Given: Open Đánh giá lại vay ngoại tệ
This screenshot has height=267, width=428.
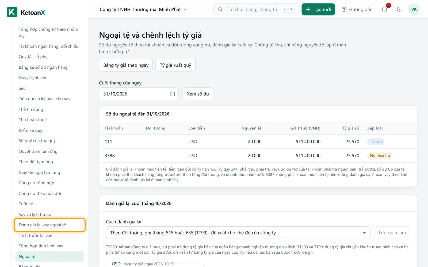Looking at the screenshot, I should (49, 225).
